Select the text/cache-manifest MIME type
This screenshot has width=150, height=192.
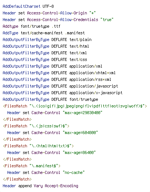click(42, 33)
